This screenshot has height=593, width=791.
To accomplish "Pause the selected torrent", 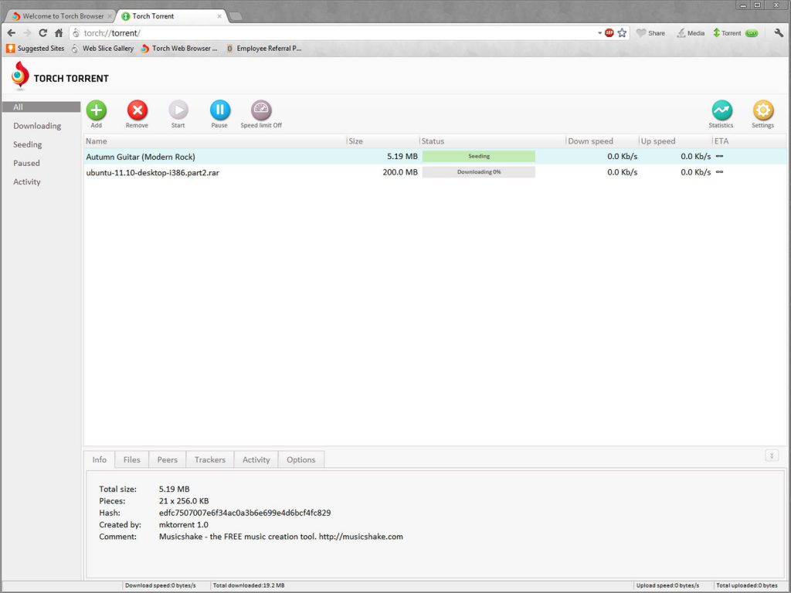I will 219,110.
